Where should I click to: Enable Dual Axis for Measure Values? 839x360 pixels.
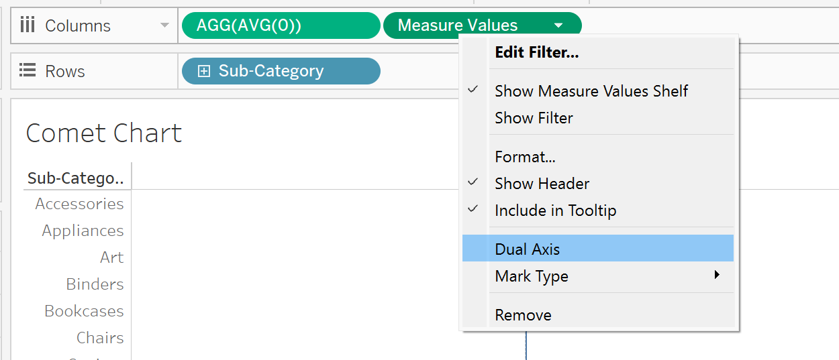(x=527, y=249)
